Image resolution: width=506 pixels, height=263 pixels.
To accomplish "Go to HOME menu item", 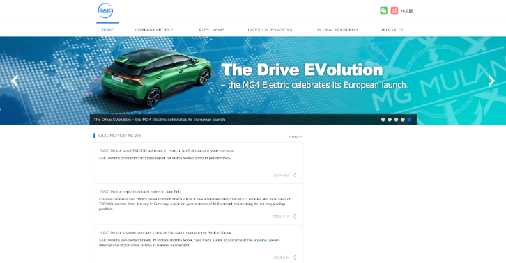I will pos(108,30).
